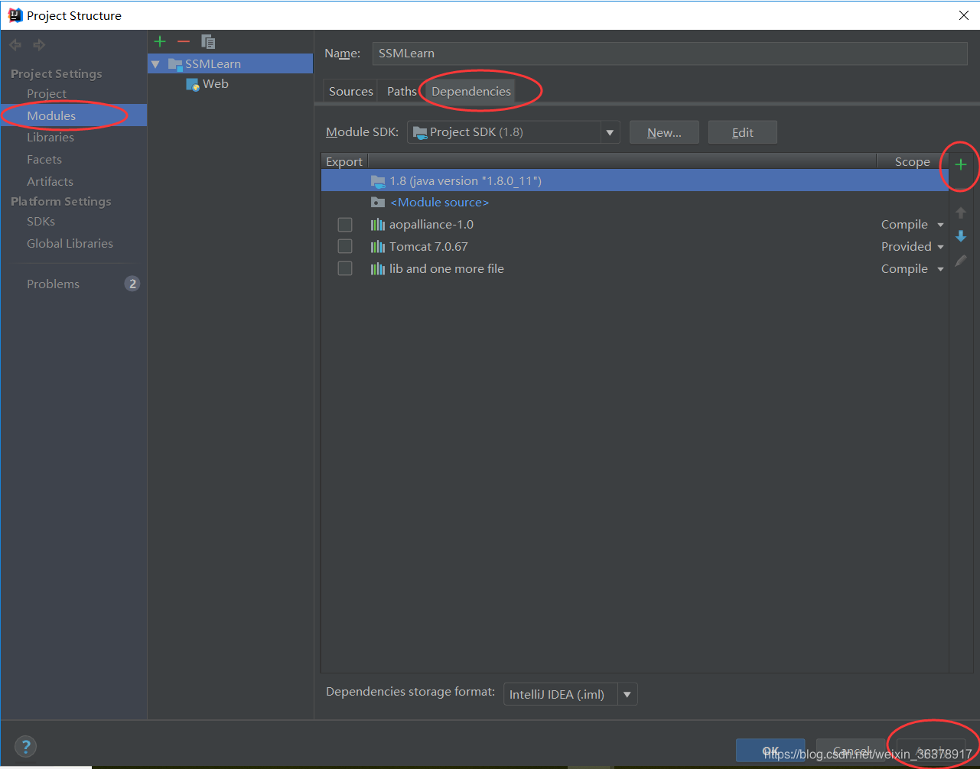The image size is (980, 769).
Task: Select the SSMLearn module tree item
Action: pos(230,64)
